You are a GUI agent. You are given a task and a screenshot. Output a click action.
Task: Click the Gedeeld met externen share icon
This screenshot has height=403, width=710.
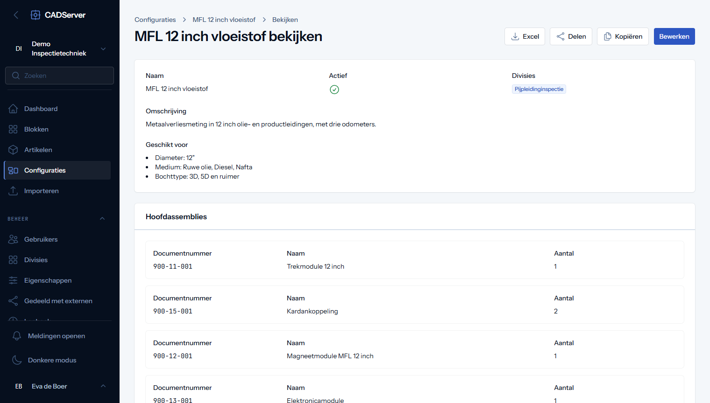(x=13, y=301)
